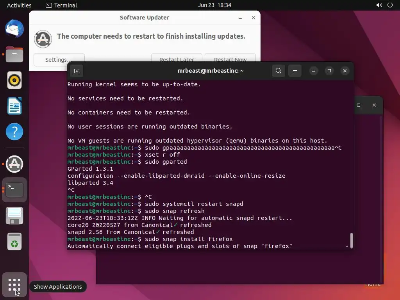Open the system volume indicator
This screenshot has height=300, width=400.
pos(379,5)
